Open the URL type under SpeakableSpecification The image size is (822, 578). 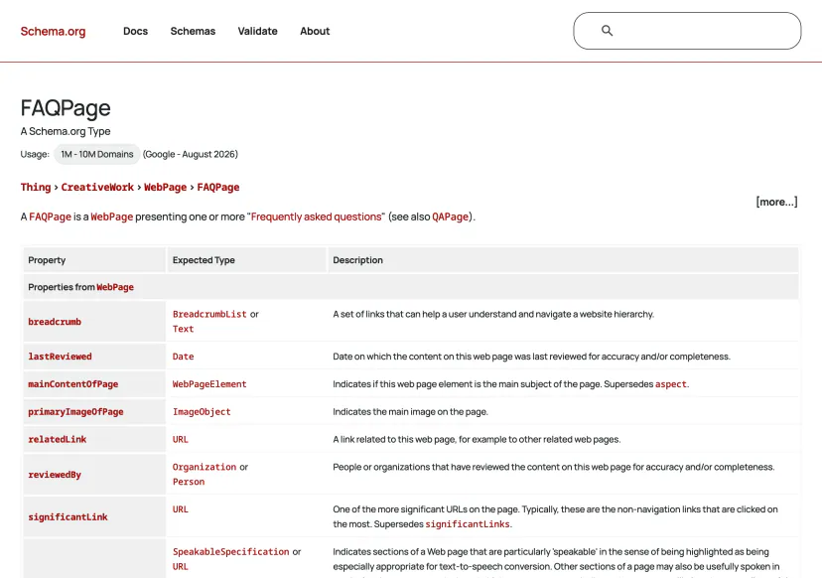pos(181,566)
